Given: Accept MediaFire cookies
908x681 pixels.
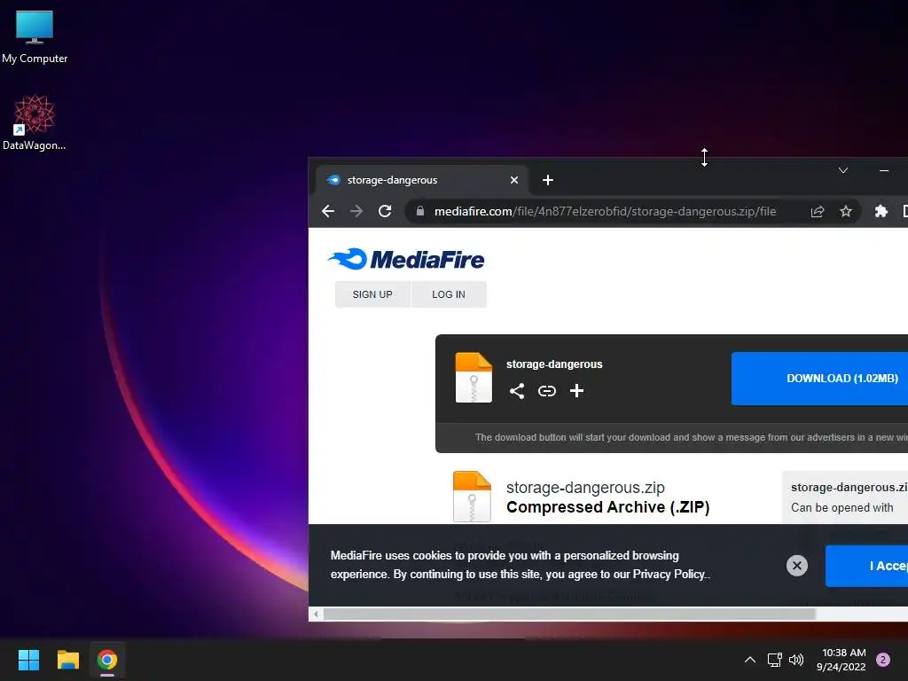Looking at the screenshot, I should [x=867, y=566].
